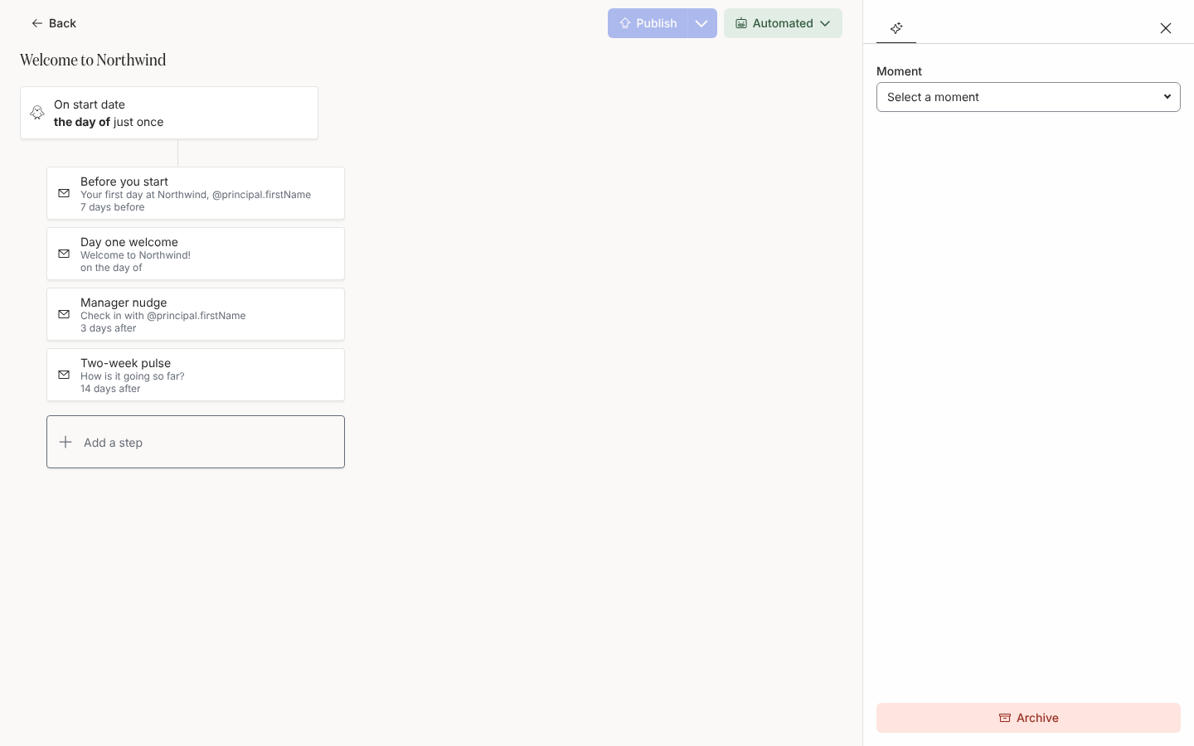Image resolution: width=1194 pixels, height=746 pixels.
Task: Click the envelope icon on Manager nudge
Action: point(64,314)
